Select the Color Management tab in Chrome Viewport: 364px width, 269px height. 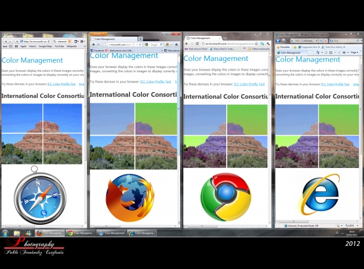(202, 38)
